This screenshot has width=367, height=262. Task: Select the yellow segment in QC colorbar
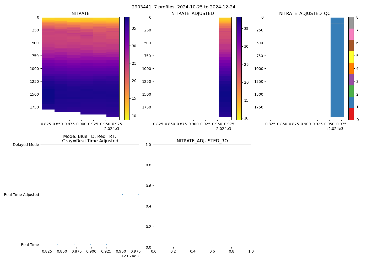click(351, 57)
